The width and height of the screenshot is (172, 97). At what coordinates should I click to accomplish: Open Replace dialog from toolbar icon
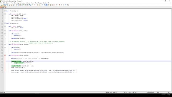[x=30, y=5]
